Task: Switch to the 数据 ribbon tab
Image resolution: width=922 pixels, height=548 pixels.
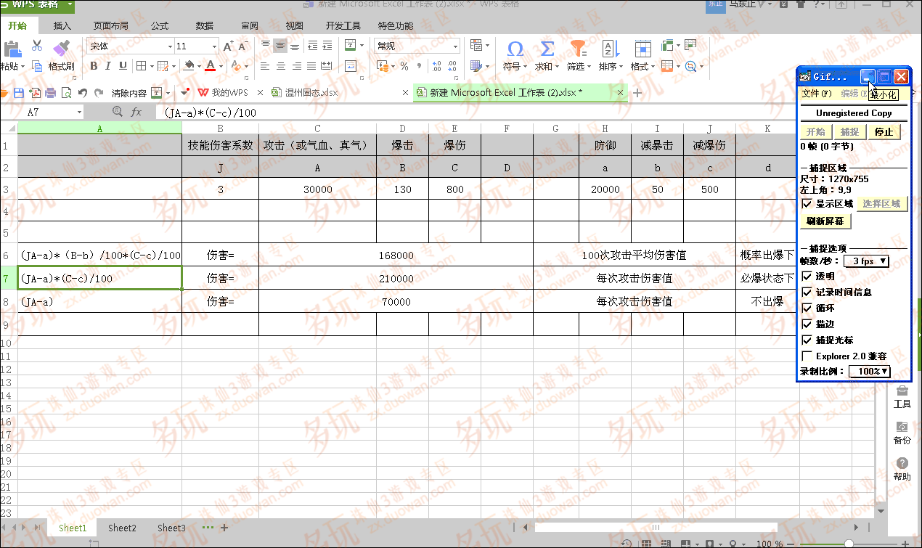Action: [205, 26]
